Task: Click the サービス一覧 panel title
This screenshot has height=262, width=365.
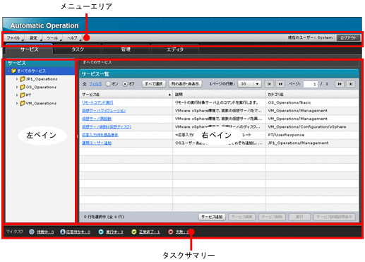Action: [95, 74]
